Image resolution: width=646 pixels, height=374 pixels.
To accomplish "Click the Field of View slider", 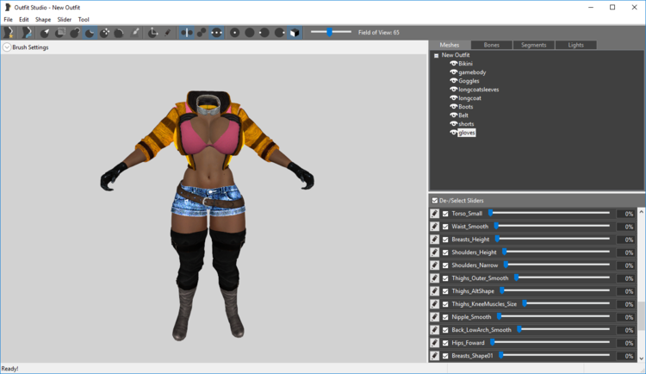I will click(331, 32).
